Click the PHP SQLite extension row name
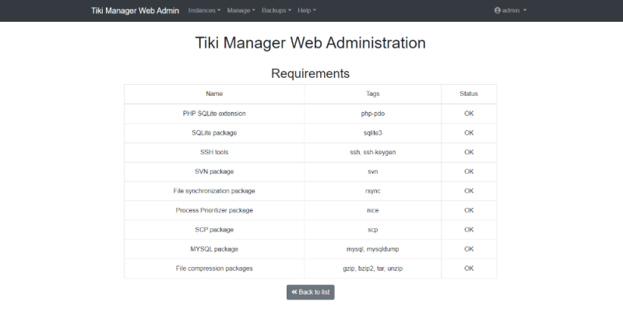Image resolution: width=623 pixels, height=310 pixels. point(214,114)
